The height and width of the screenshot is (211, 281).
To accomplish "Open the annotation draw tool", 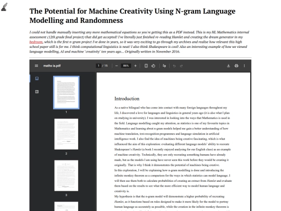I will (x=164, y=66).
